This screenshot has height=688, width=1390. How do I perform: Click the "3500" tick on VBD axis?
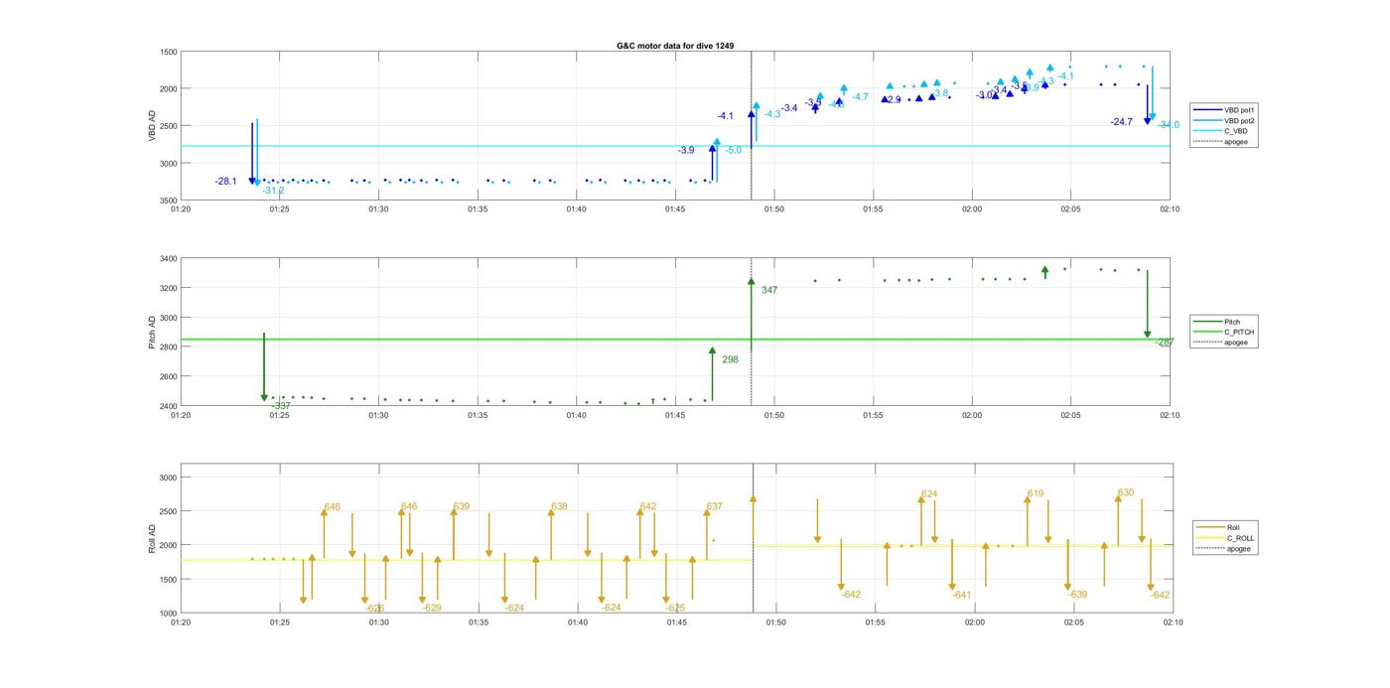coord(168,201)
